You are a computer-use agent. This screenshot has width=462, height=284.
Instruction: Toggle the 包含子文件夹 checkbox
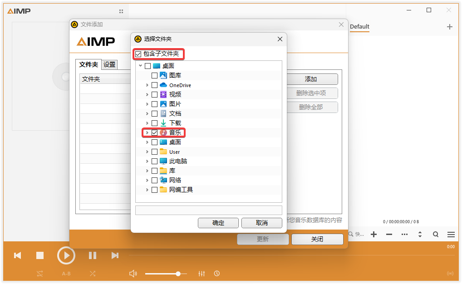pos(138,54)
